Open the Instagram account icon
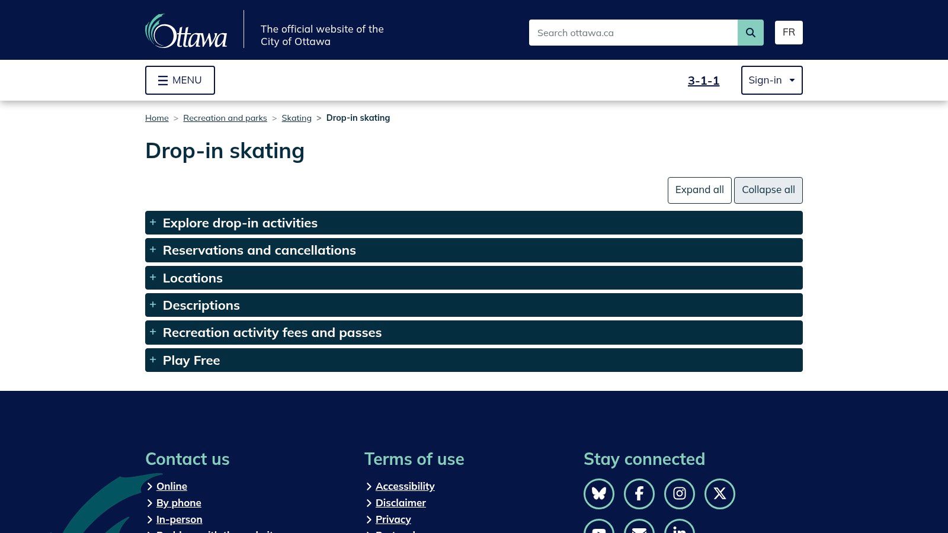This screenshot has width=948, height=533. coord(680,493)
